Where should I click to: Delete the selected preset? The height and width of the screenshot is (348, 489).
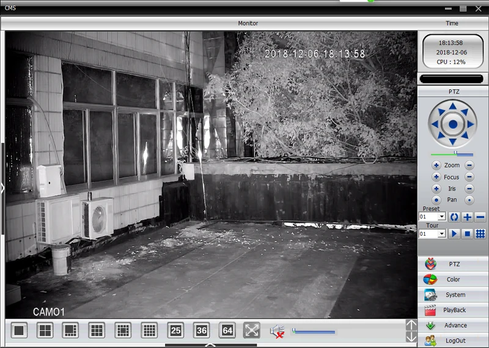(480, 217)
